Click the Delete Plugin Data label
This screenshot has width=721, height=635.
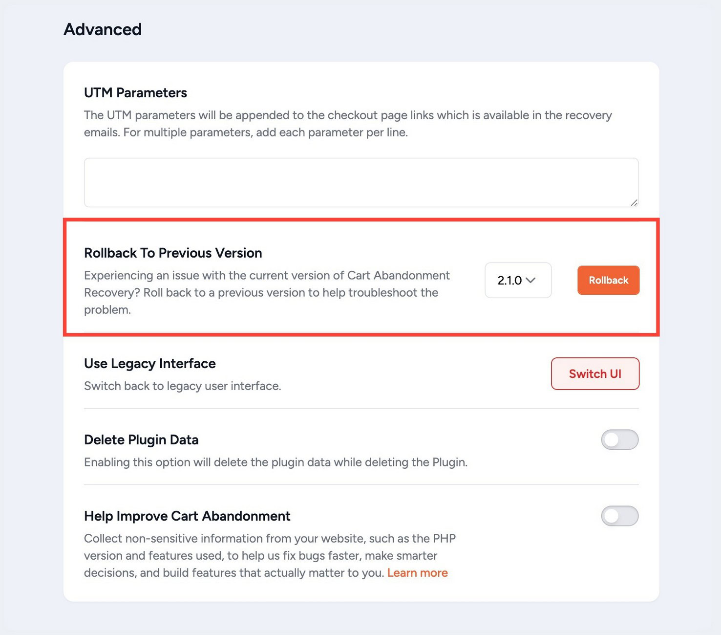141,439
